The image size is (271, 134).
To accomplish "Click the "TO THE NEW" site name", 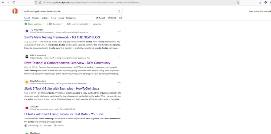I will [37, 30].
